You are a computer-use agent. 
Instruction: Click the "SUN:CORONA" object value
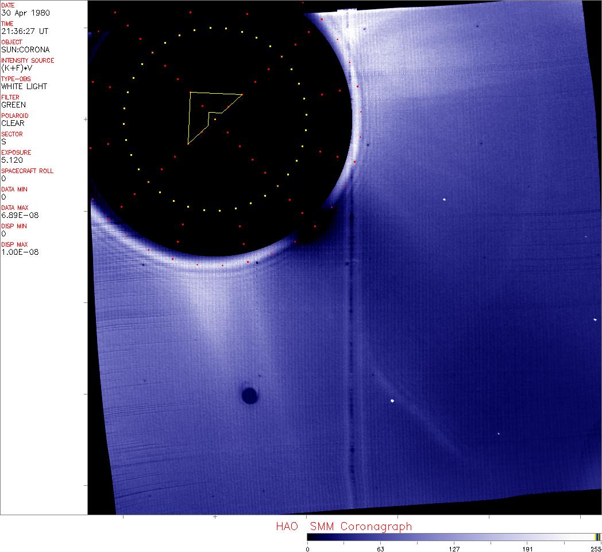(25, 49)
